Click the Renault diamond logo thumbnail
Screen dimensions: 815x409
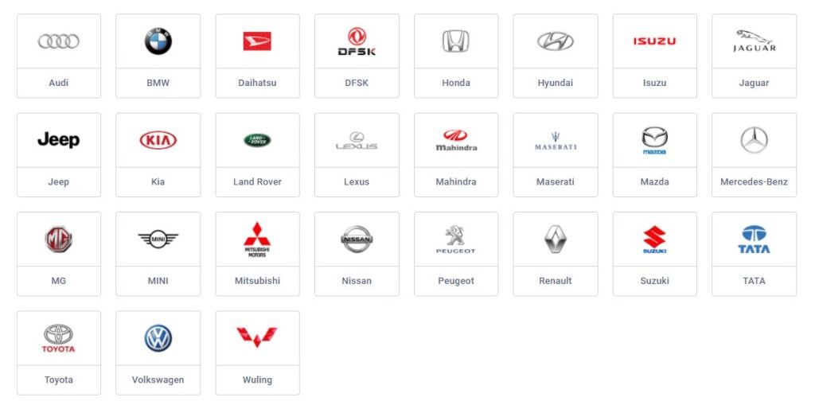(x=555, y=240)
